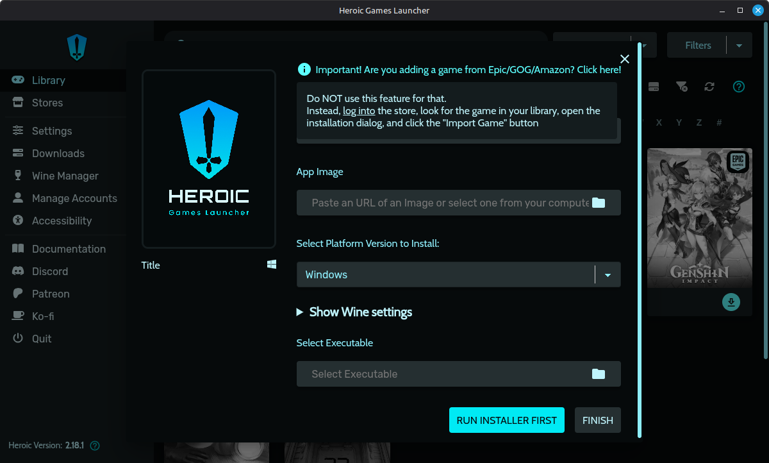Maximize the Heroic Games Launcher window
769x463 pixels.
pos(740,10)
